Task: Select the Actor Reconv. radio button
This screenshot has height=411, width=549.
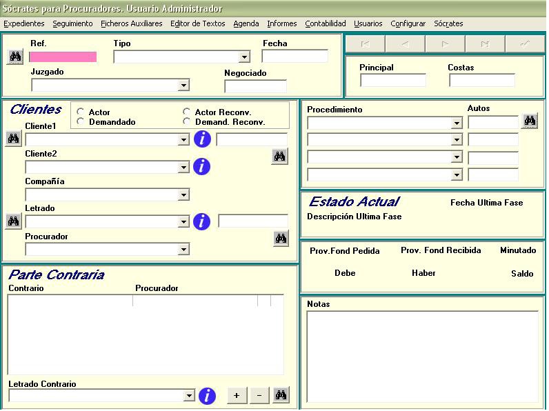Action: [x=186, y=112]
